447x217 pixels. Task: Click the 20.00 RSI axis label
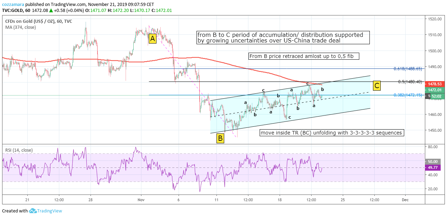coord(433,189)
